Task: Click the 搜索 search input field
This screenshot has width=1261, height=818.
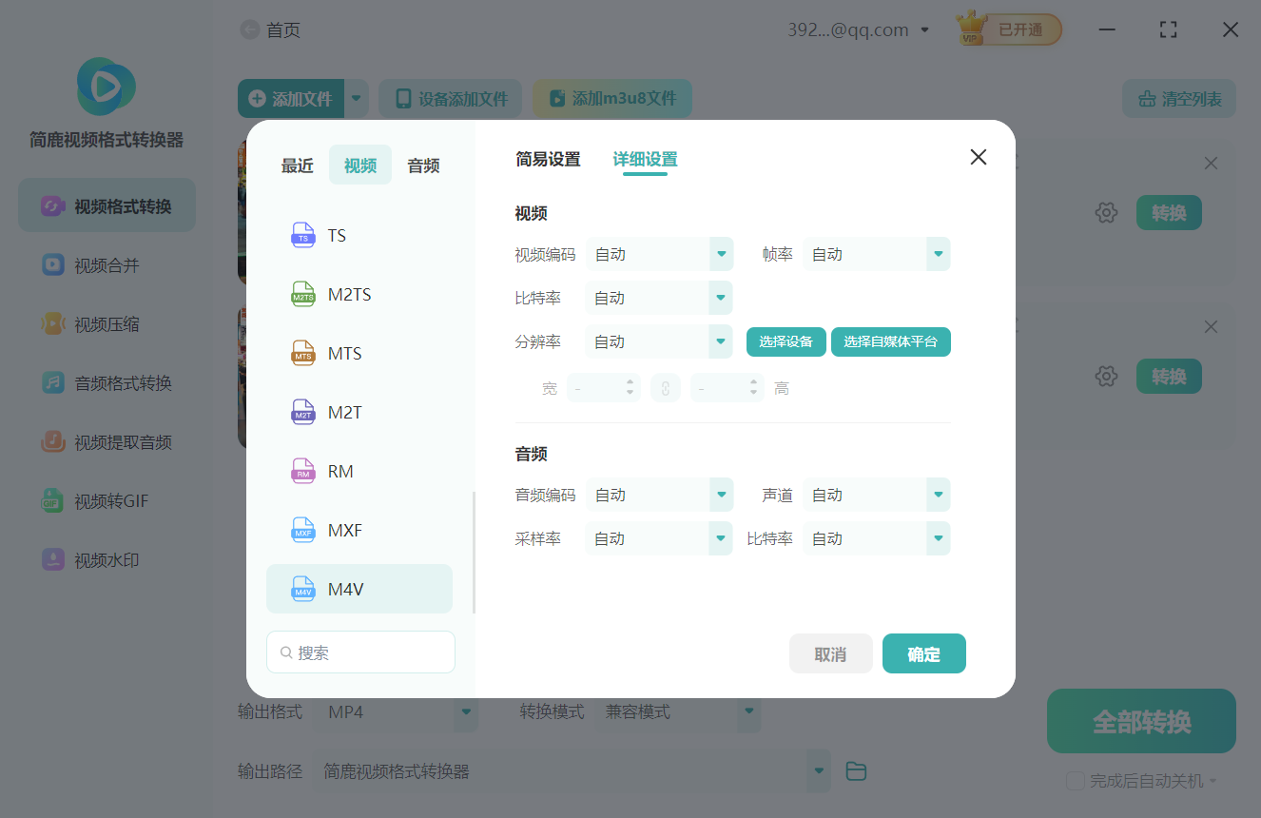Action: pos(360,652)
